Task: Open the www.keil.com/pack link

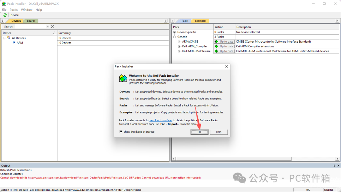Action: (161, 120)
